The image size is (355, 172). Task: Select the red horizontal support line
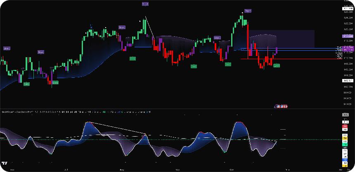(x=291, y=59)
